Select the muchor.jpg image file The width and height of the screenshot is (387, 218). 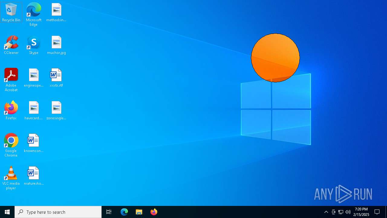[x=56, y=45]
